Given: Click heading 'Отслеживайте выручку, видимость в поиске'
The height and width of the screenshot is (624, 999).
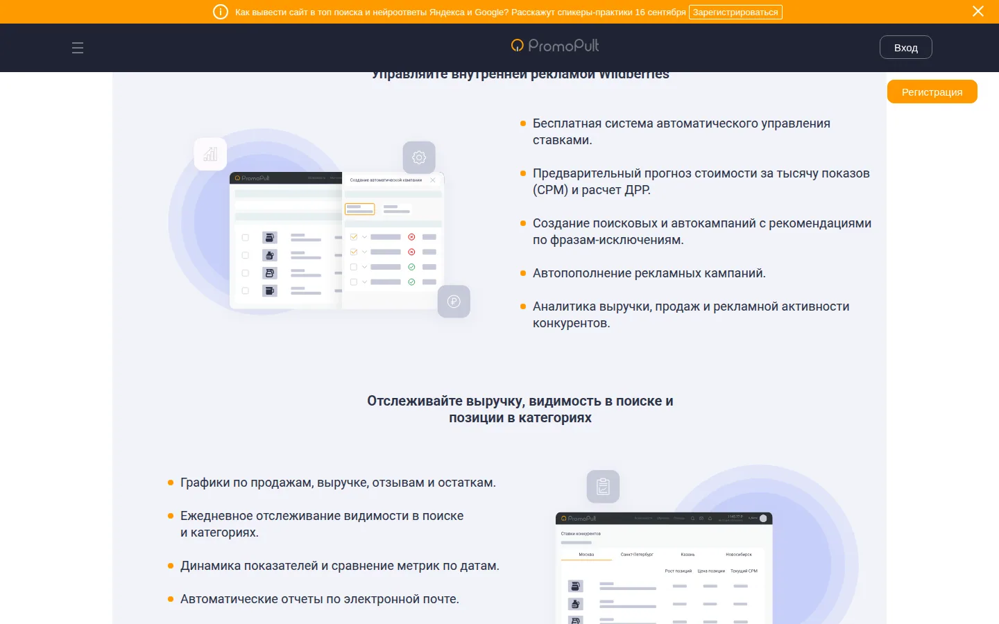Looking at the screenshot, I should [x=520, y=409].
